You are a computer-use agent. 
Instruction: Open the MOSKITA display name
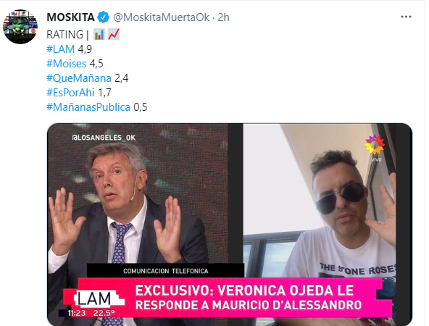pos(70,17)
